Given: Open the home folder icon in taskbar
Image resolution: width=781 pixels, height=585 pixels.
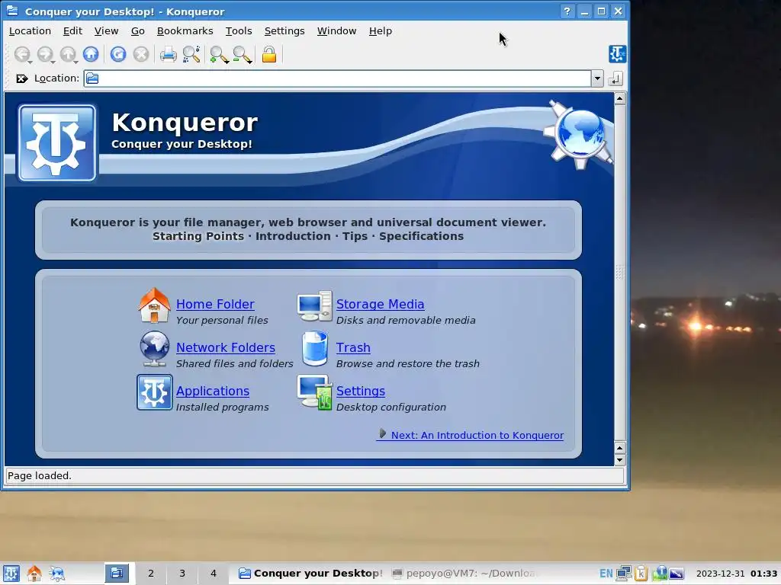Looking at the screenshot, I should coord(34,573).
